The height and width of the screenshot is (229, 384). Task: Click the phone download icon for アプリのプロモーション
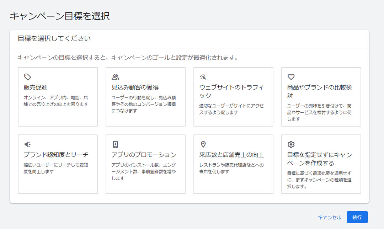coord(115,144)
